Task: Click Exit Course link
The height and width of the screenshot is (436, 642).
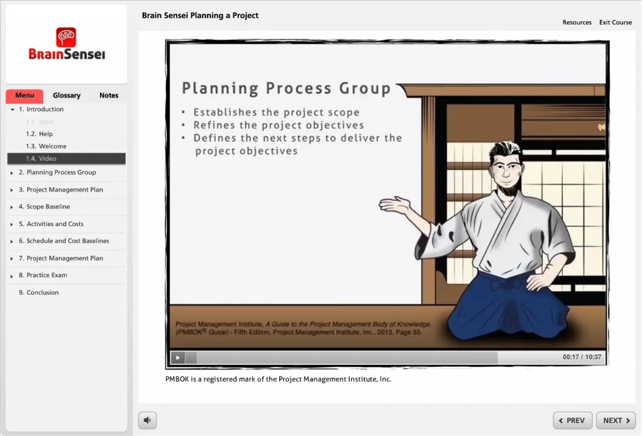Action: 615,23
